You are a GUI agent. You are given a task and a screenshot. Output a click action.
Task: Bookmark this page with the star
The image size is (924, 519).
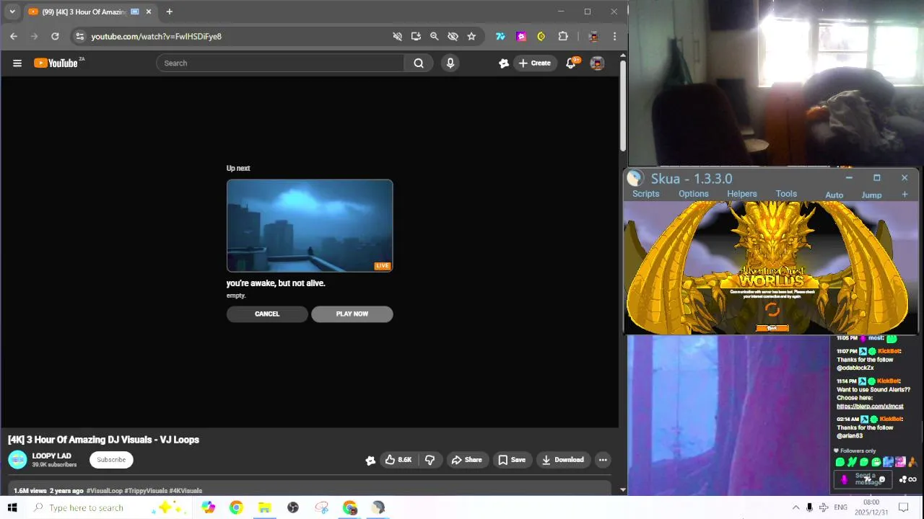[471, 36]
